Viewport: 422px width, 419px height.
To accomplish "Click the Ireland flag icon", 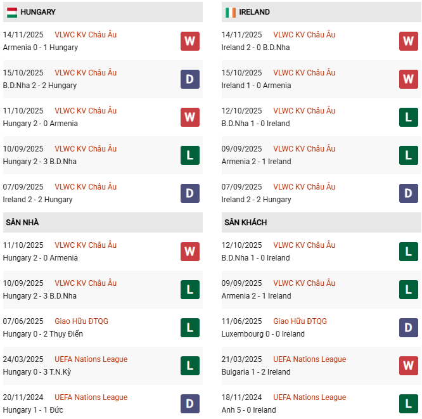I will coord(230,12).
